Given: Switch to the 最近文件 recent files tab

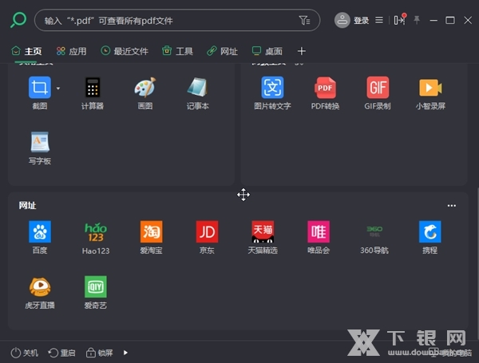Looking at the screenshot, I should click(125, 51).
